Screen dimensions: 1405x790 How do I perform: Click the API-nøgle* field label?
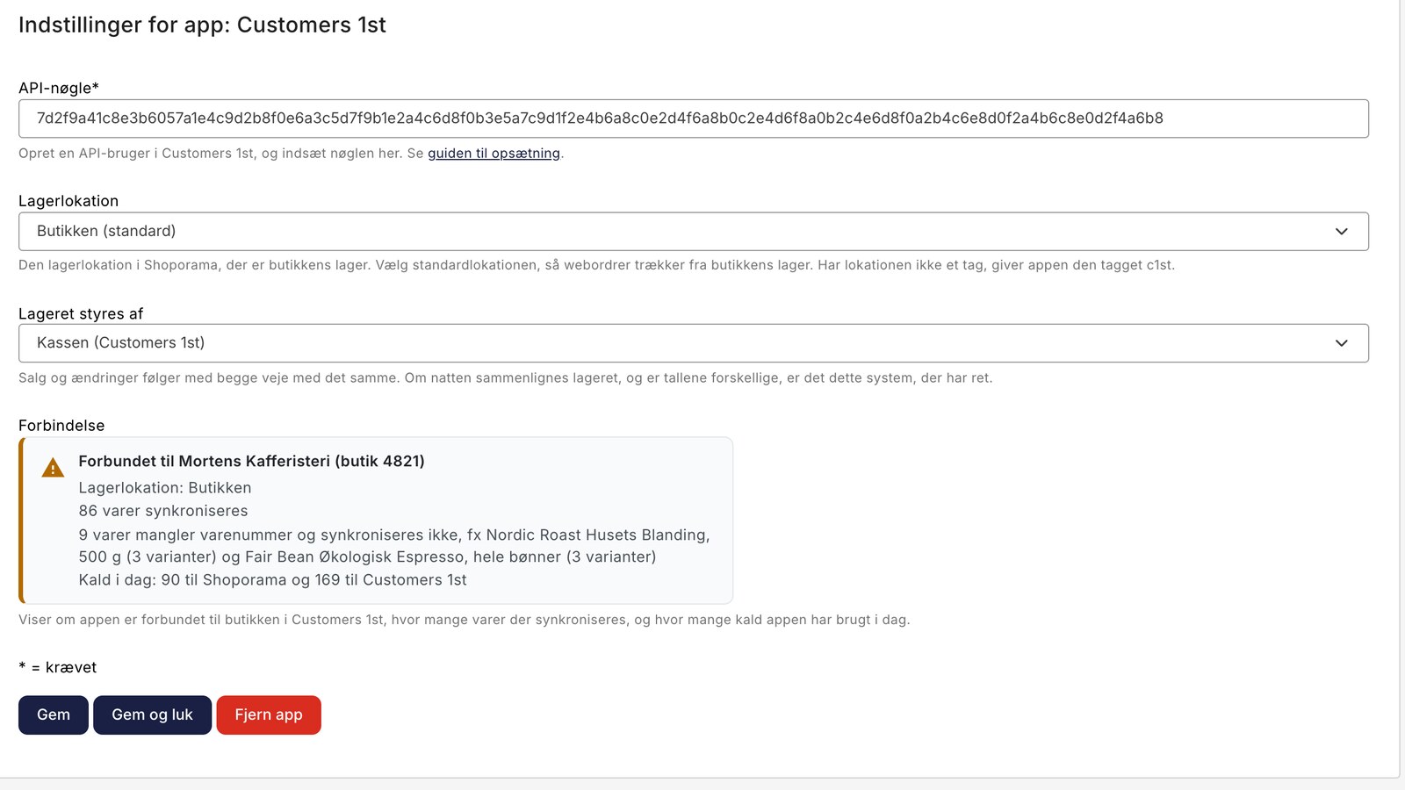pos(59,88)
